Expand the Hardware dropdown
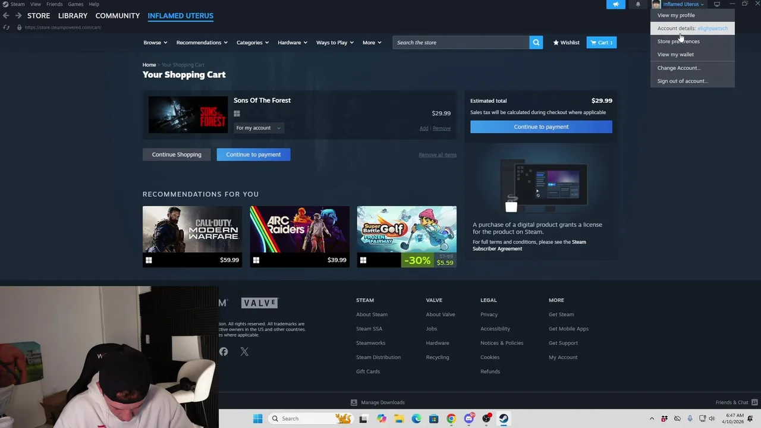This screenshot has width=761, height=428. point(293,42)
